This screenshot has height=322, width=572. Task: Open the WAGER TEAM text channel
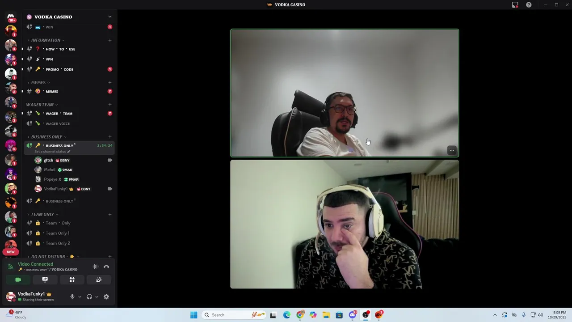point(69,114)
